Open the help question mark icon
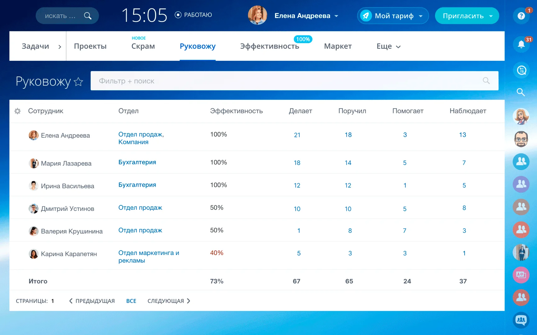Viewport: 537px width, 335px height. pos(521,16)
